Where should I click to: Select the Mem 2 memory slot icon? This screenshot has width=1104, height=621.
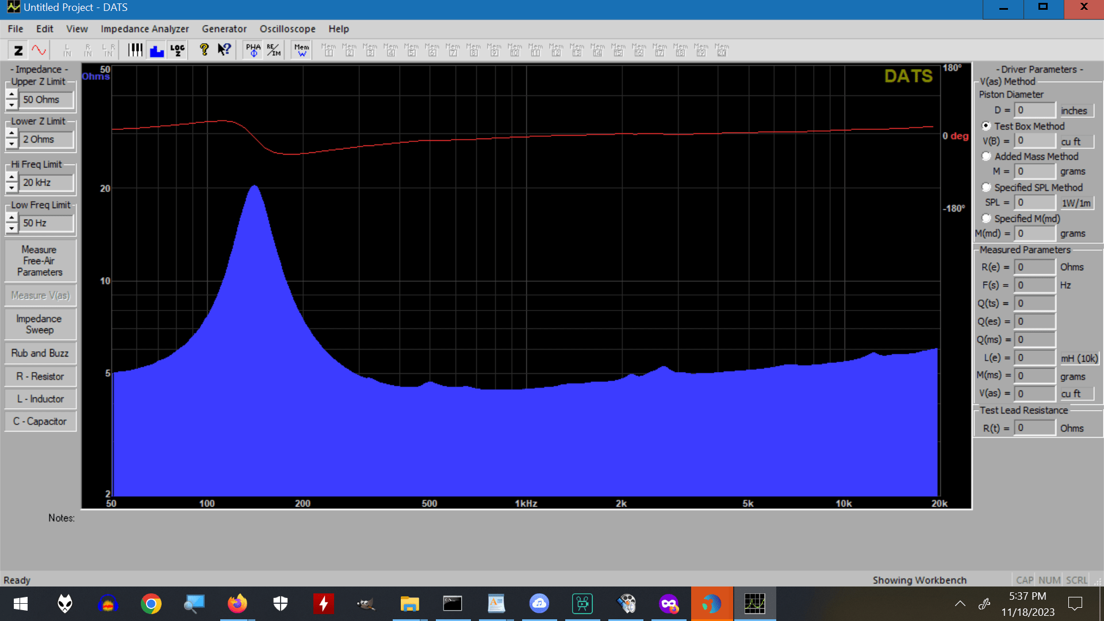tap(350, 50)
